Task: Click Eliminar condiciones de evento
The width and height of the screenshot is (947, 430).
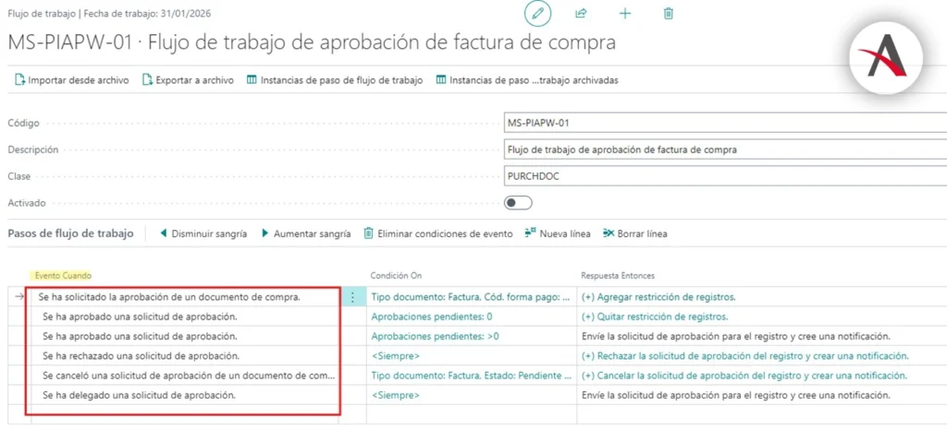Action: point(437,233)
